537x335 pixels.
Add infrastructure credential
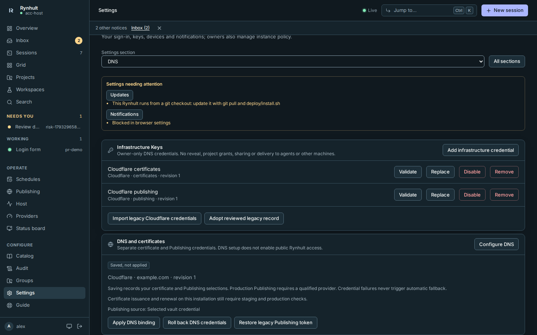coord(481,150)
